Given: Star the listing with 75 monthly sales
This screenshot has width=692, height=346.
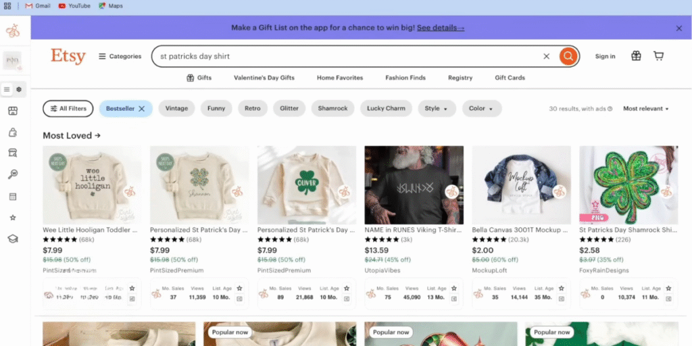Looking at the screenshot, I should click(x=453, y=288).
